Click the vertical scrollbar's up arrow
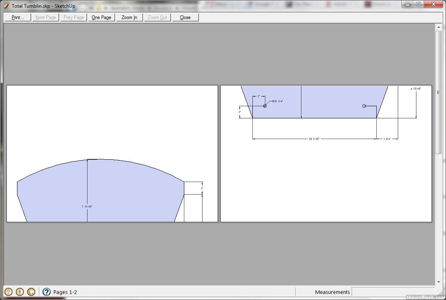Viewport: 446px width, 300px height. click(x=438, y=27)
